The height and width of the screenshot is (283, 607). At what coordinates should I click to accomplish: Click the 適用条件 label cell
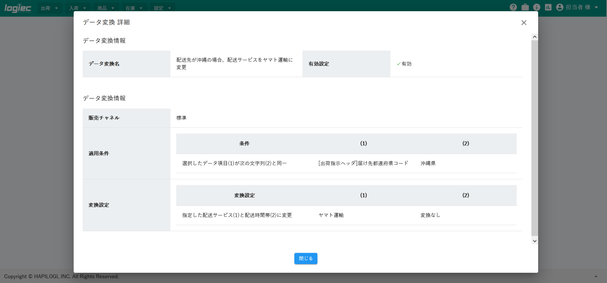click(x=127, y=153)
